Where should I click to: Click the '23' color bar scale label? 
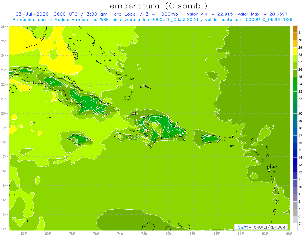[300, 92]
